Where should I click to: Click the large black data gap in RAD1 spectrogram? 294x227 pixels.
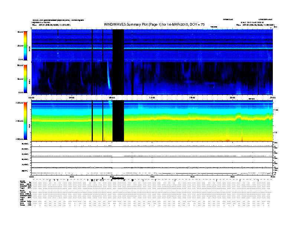pyautogui.click(x=118, y=78)
